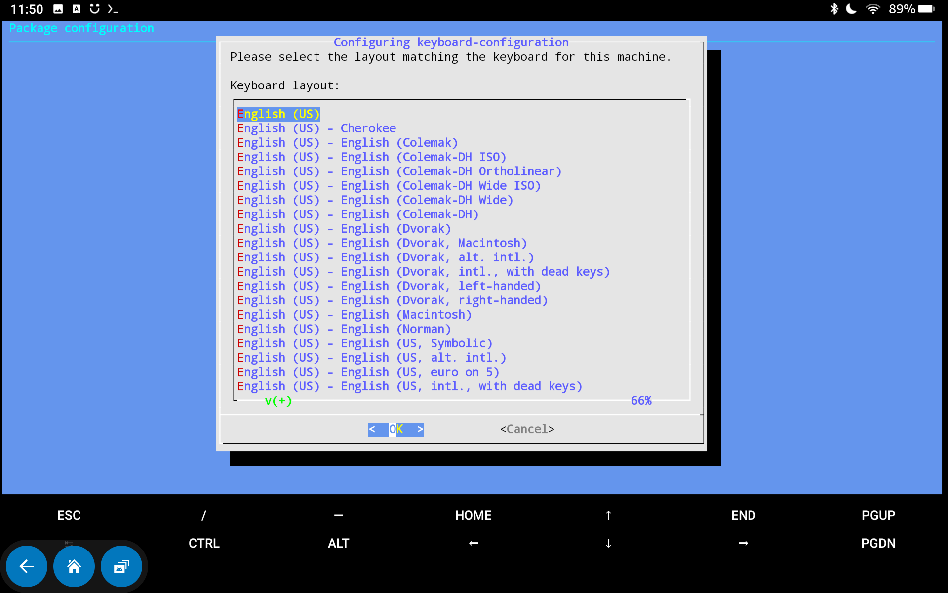Tap the left arrow extra key
The width and height of the screenshot is (948, 593).
pyautogui.click(x=474, y=543)
